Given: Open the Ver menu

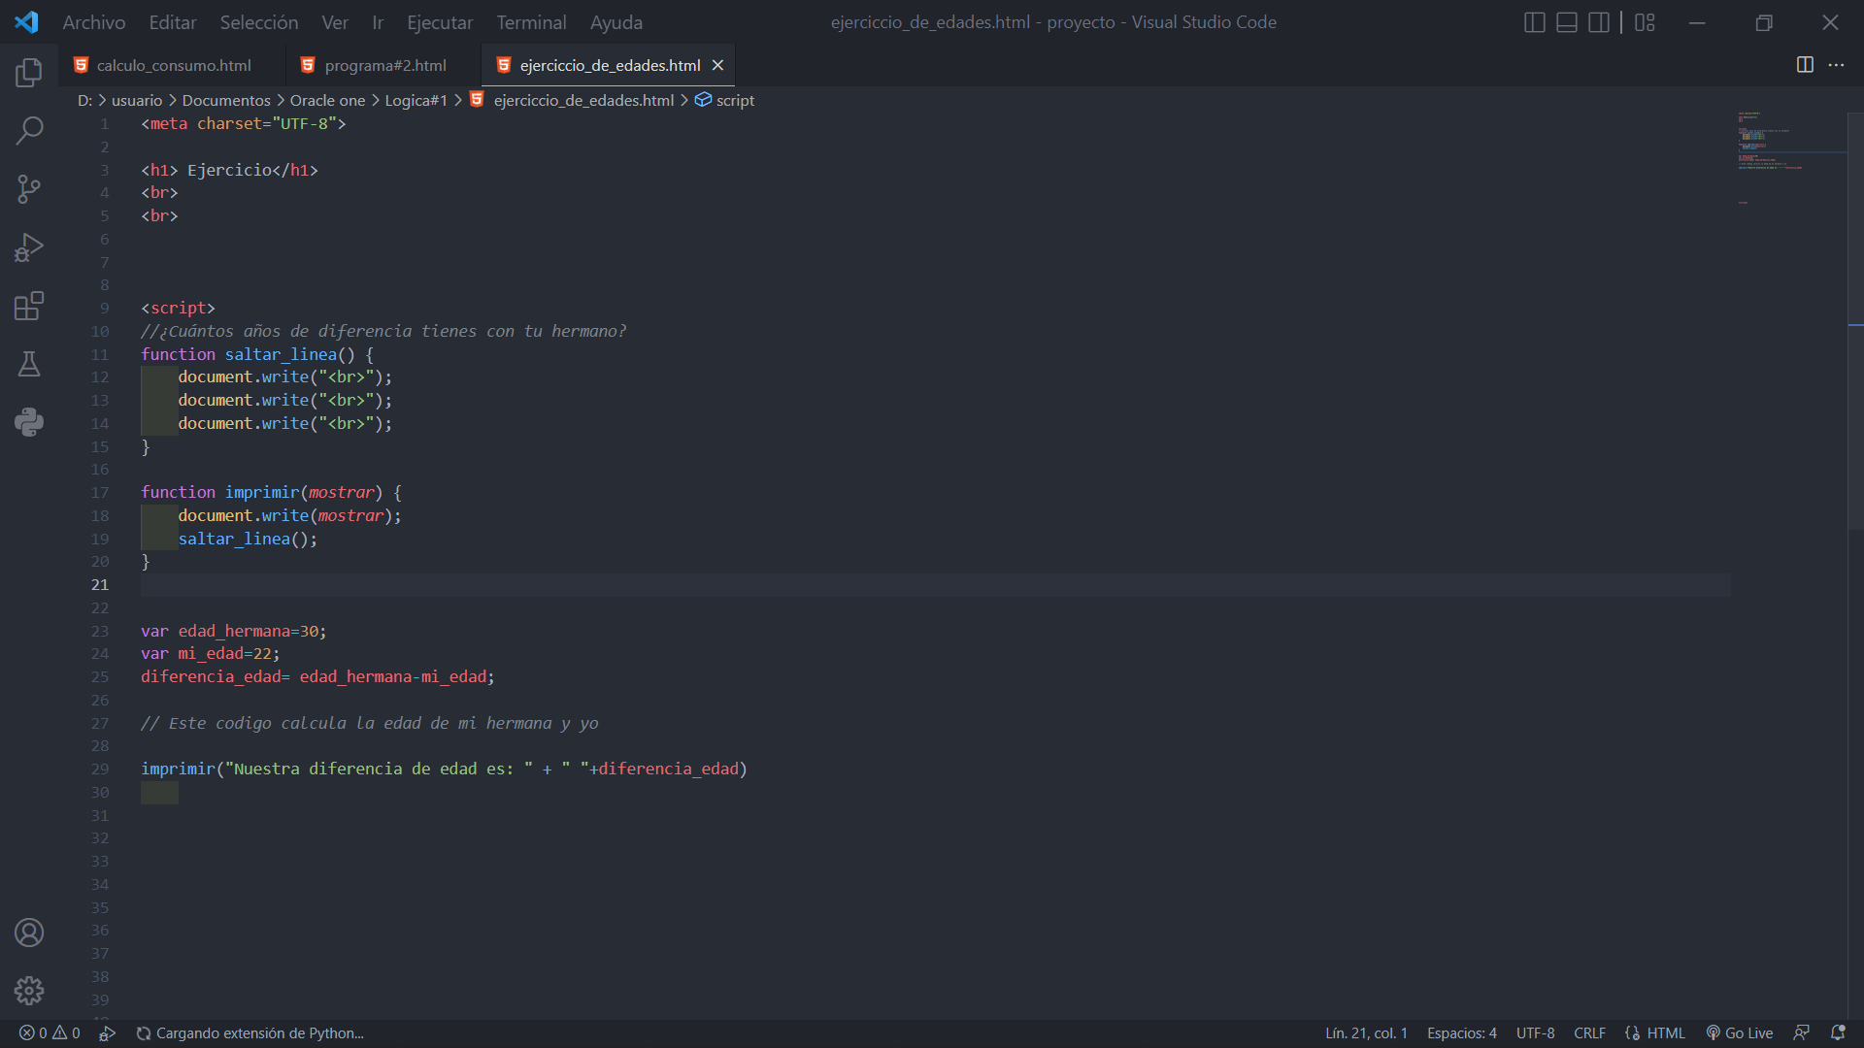Looking at the screenshot, I should (x=335, y=22).
